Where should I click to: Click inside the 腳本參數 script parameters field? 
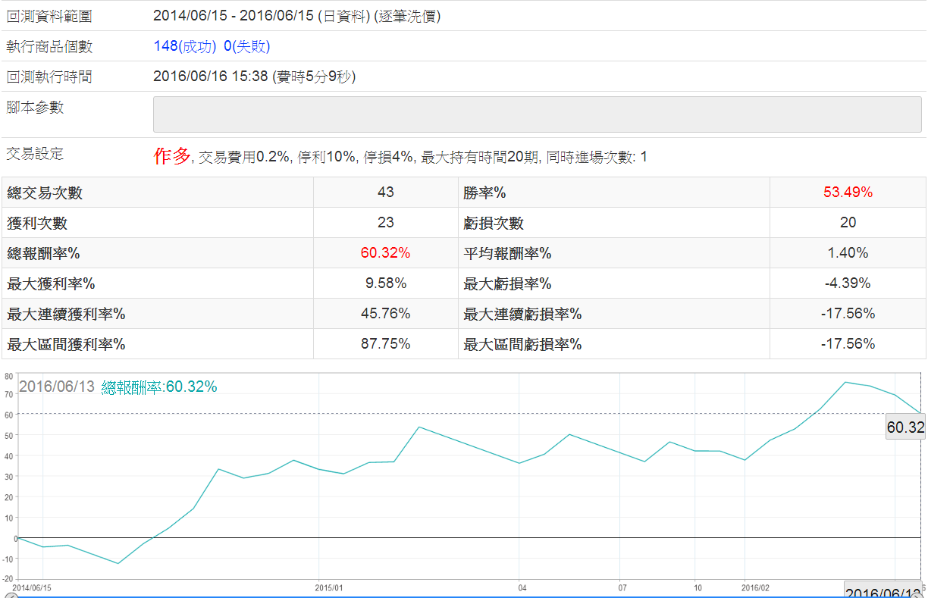pos(537,114)
